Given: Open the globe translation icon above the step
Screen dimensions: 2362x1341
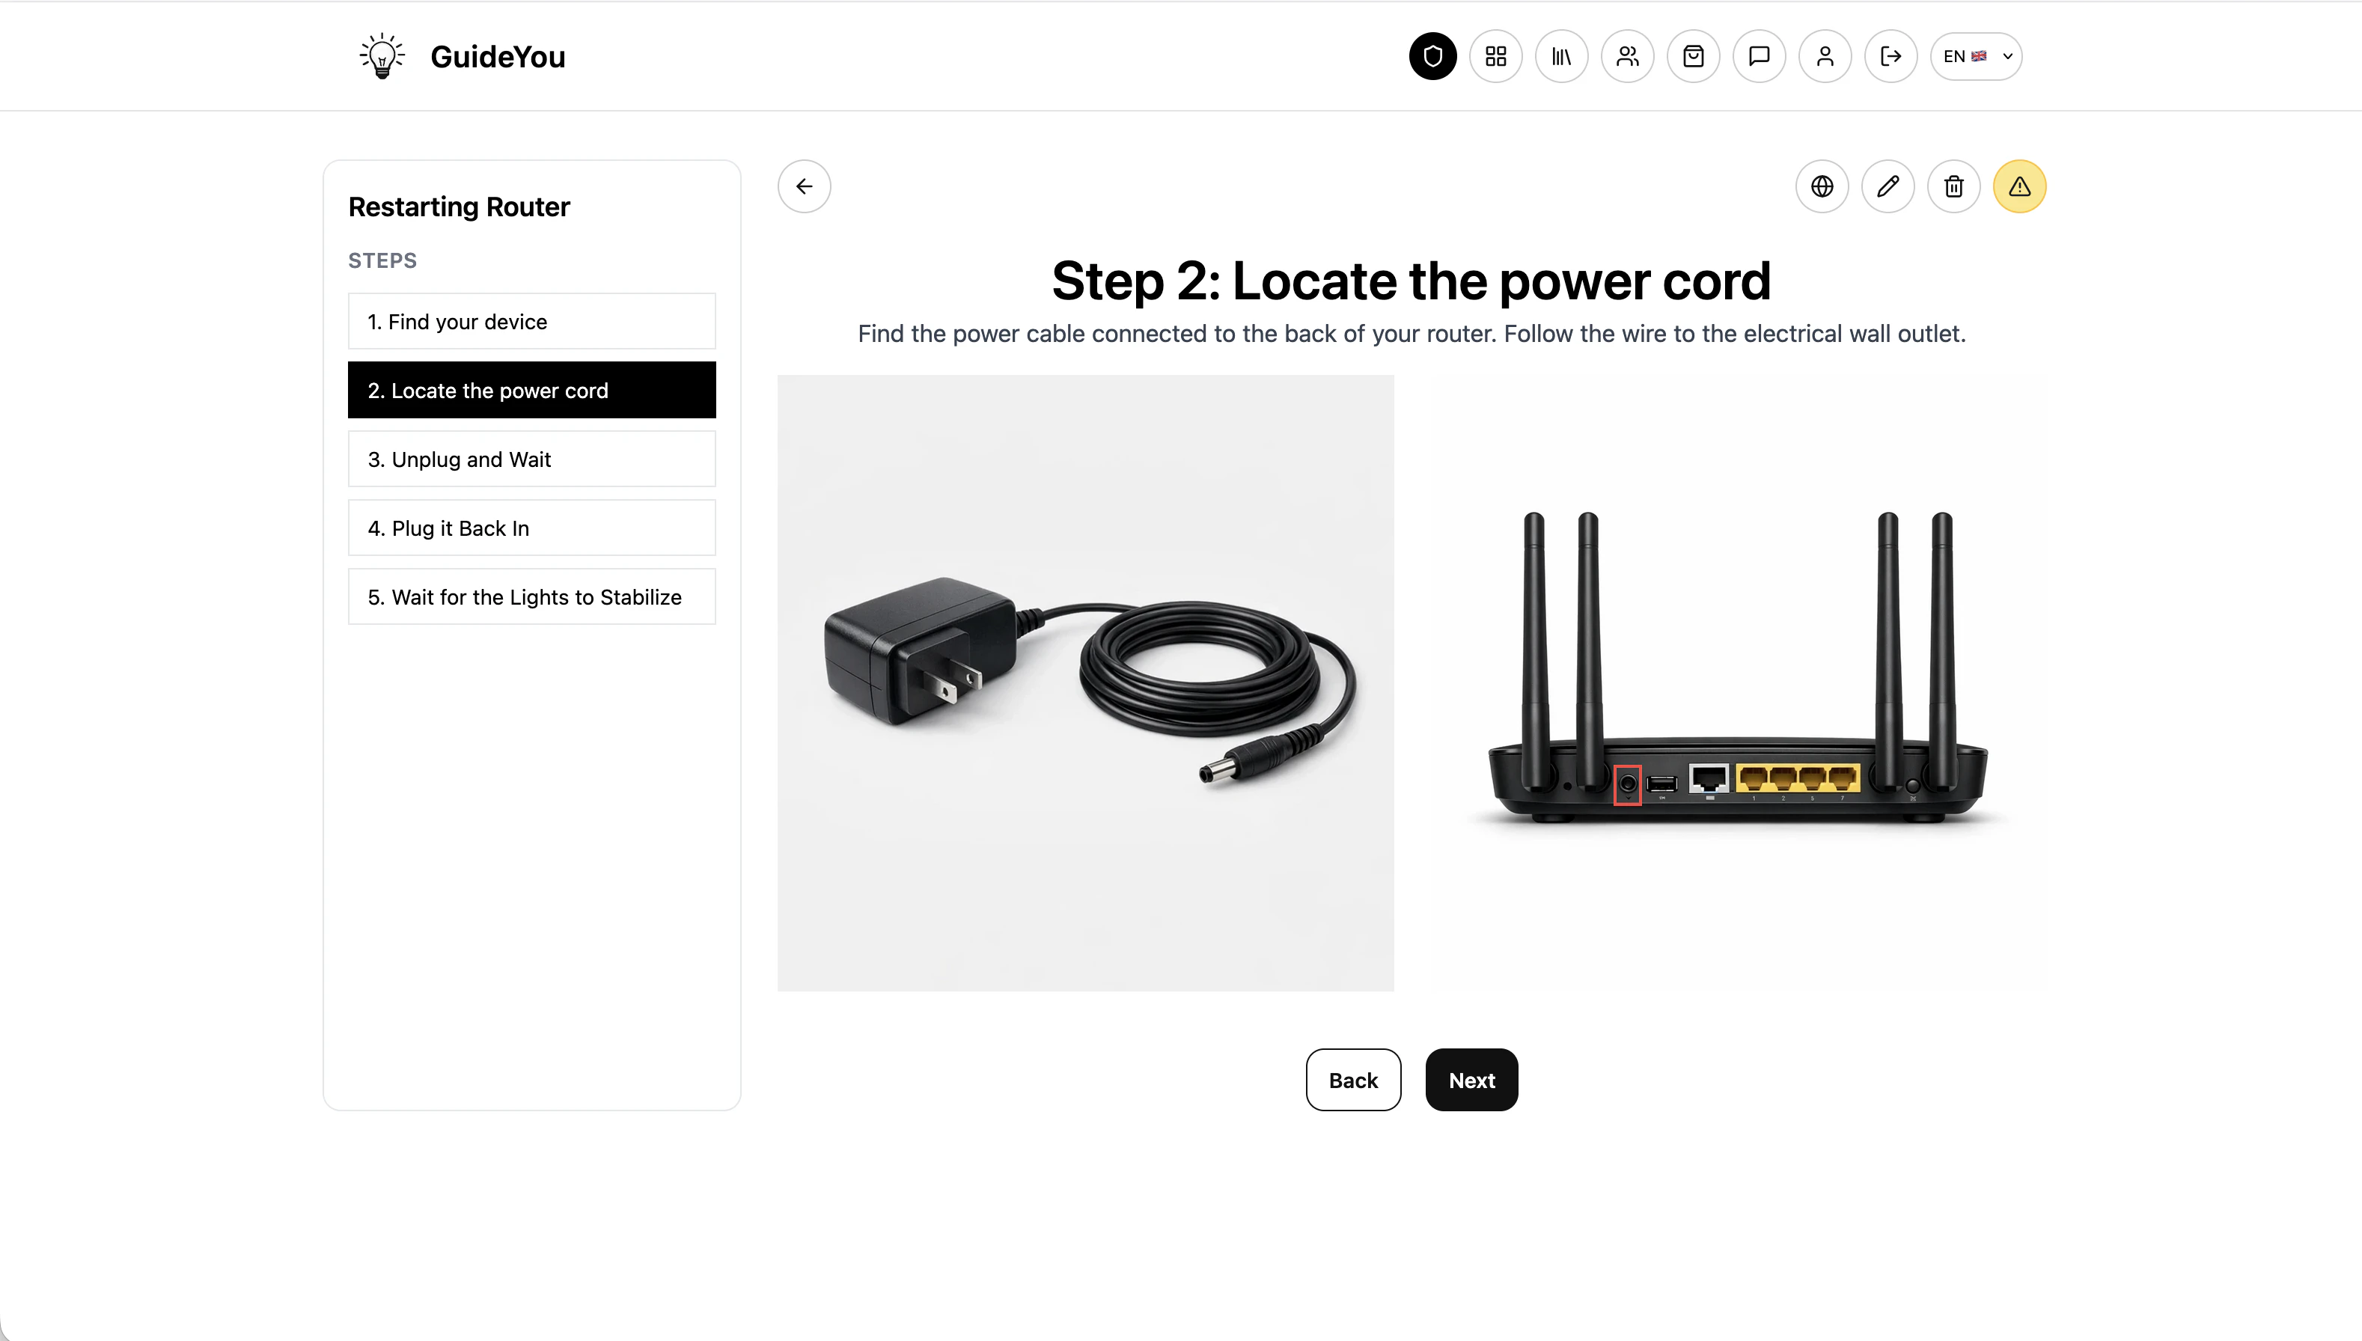Looking at the screenshot, I should point(1822,186).
